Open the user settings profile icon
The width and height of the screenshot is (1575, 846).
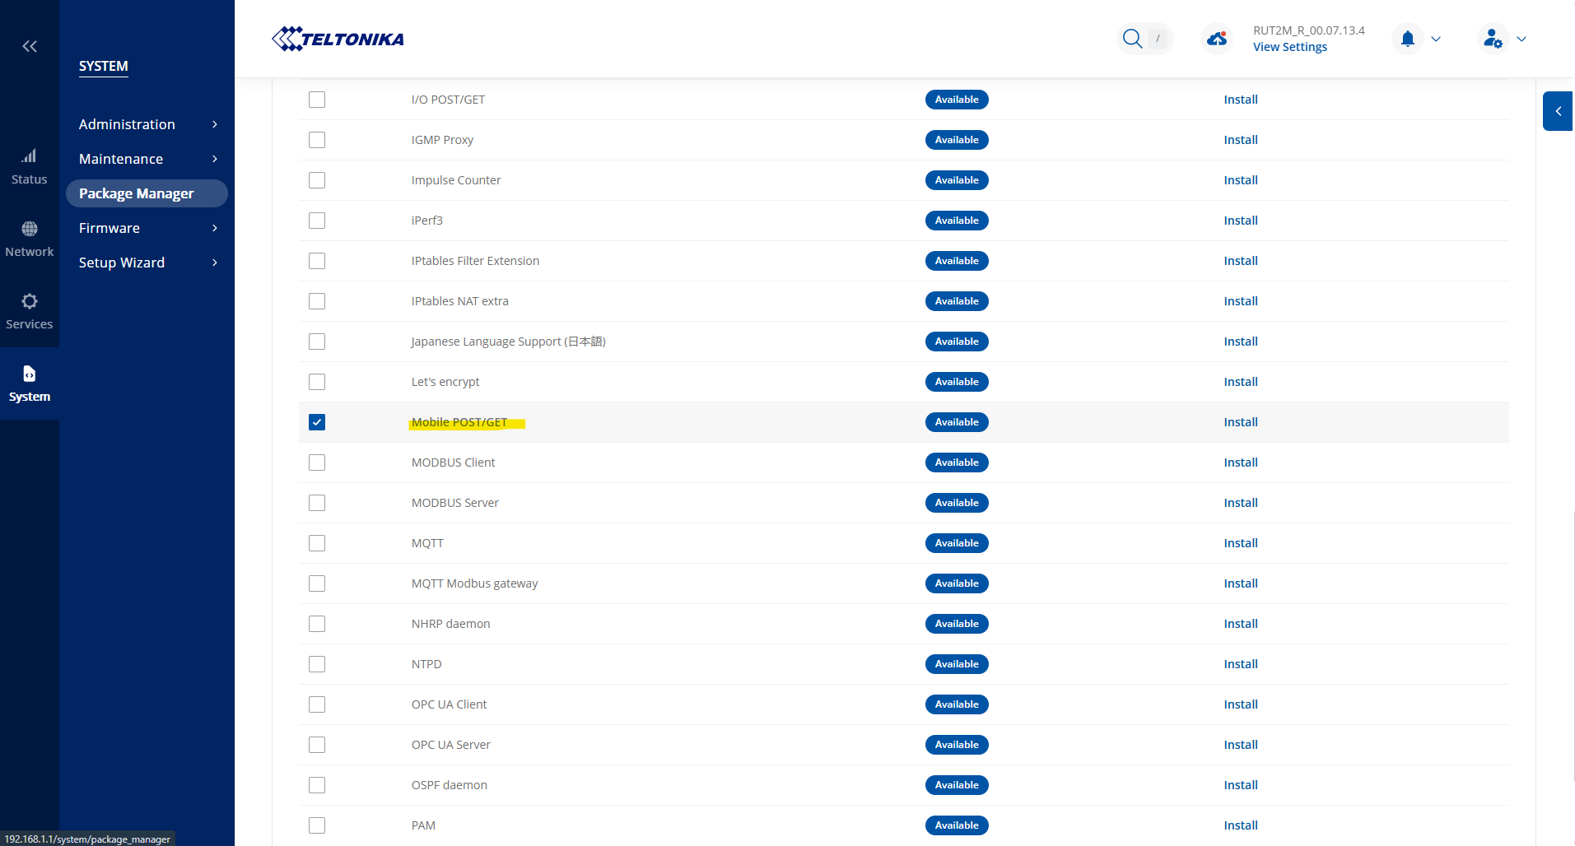pos(1493,39)
